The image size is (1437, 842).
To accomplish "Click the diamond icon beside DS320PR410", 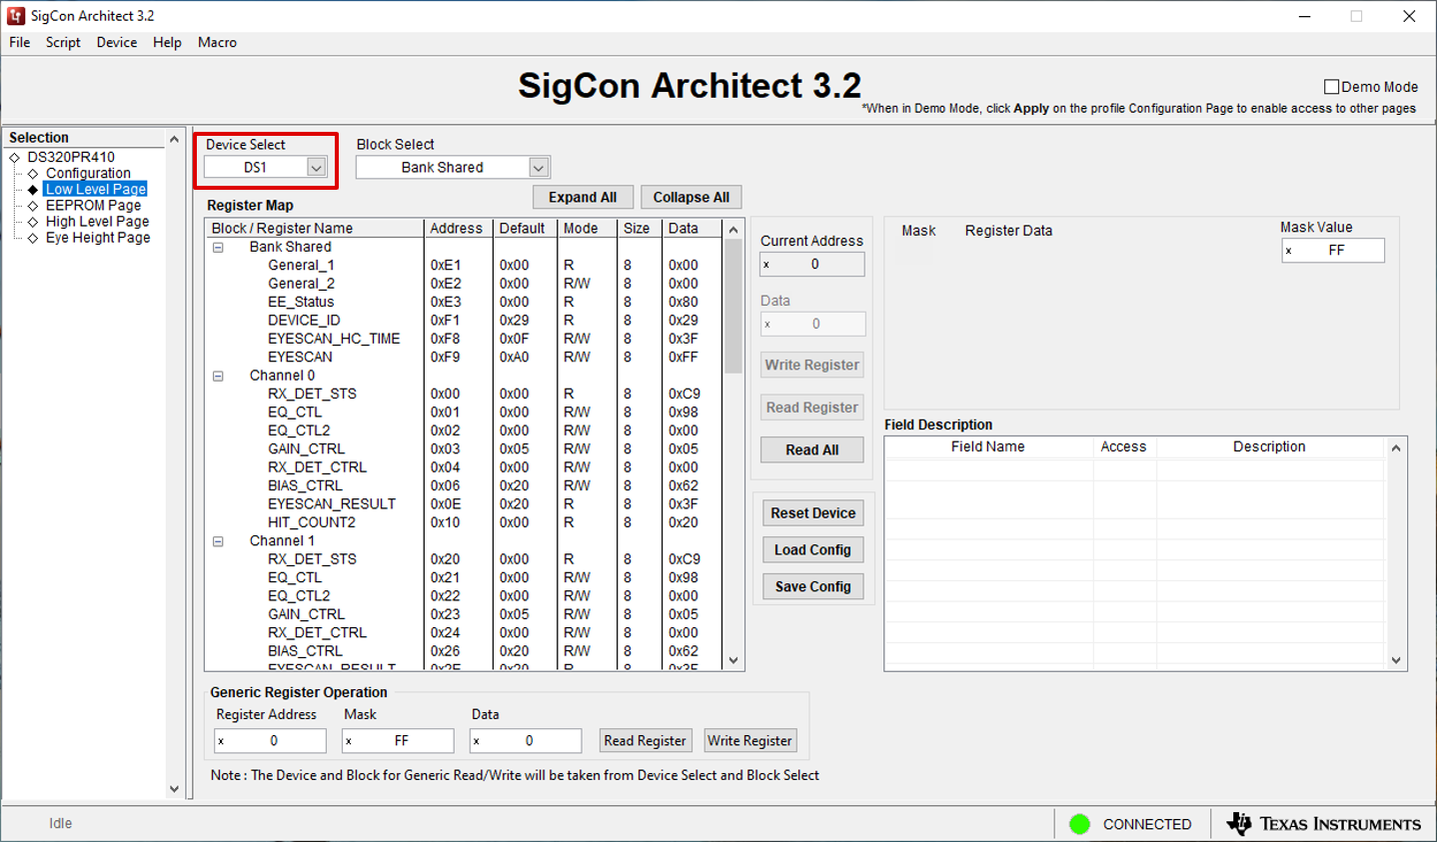I will [x=14, y=157].
